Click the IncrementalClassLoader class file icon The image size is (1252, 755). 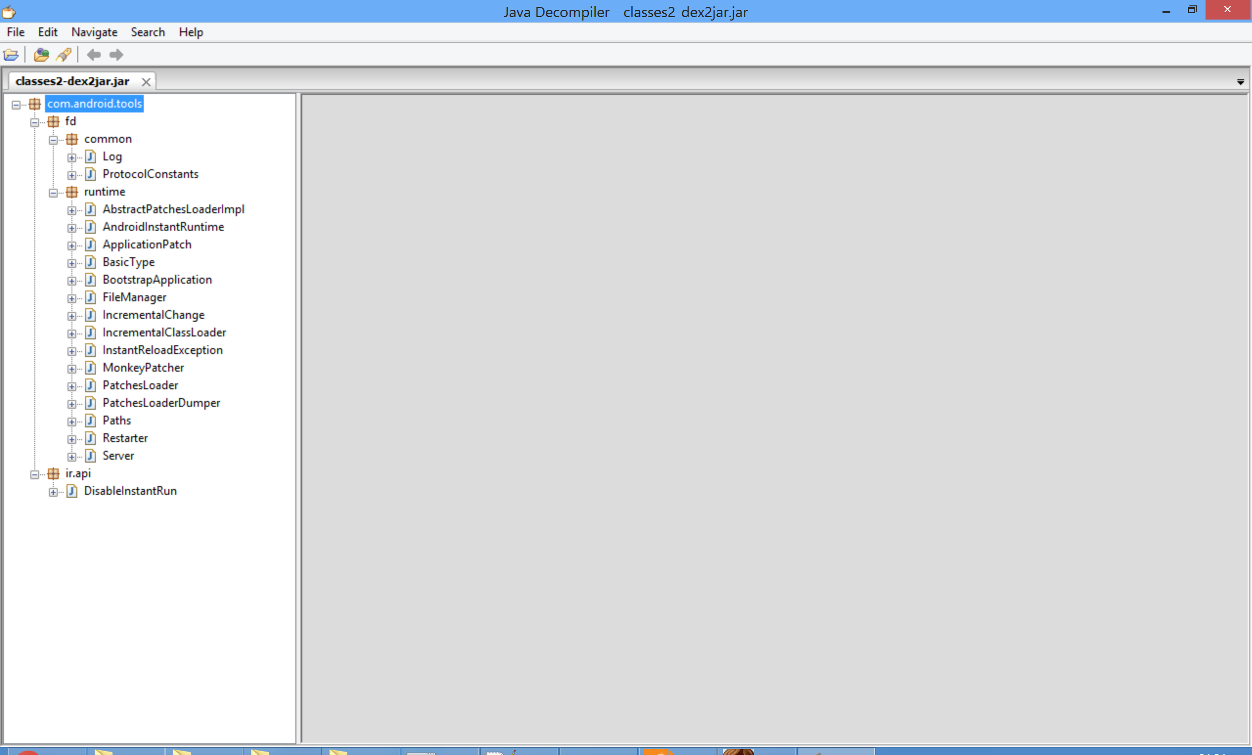point(90,333)
